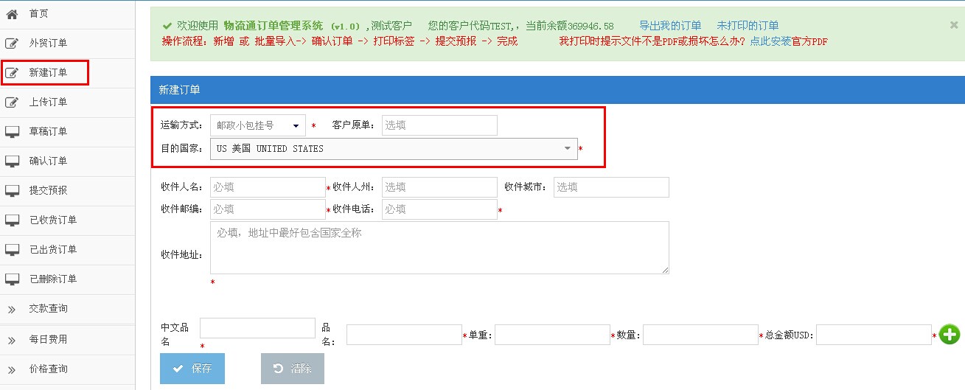Click the chevron icon beside 交款查询
Viewport: 965px width, 390px height.
pyautogui.click(x=12, y=309)
